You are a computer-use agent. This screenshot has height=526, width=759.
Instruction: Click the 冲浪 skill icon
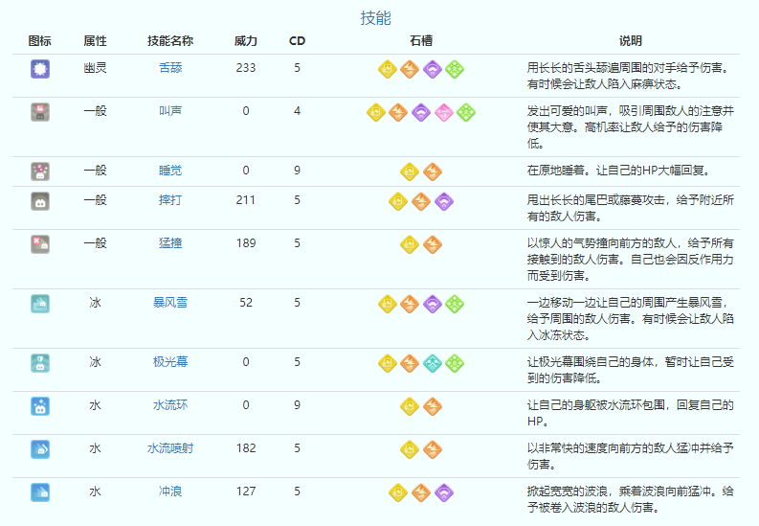coord(40,492)
